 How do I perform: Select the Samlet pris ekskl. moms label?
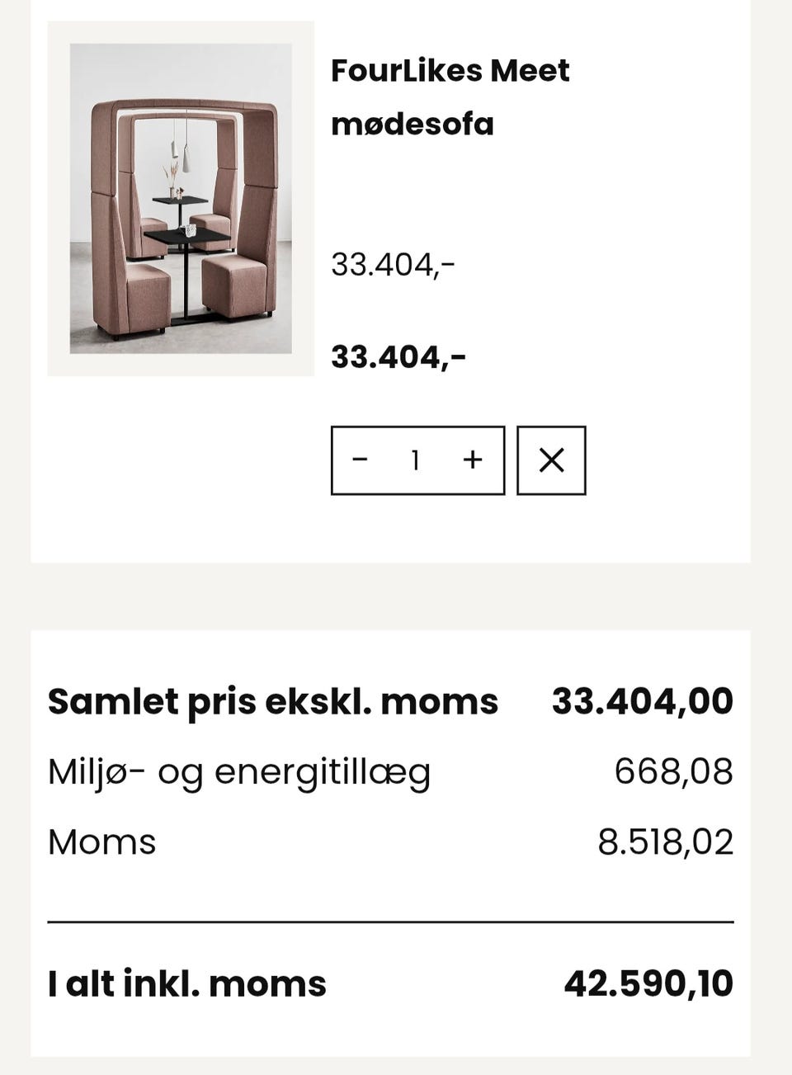pos(273,701)
